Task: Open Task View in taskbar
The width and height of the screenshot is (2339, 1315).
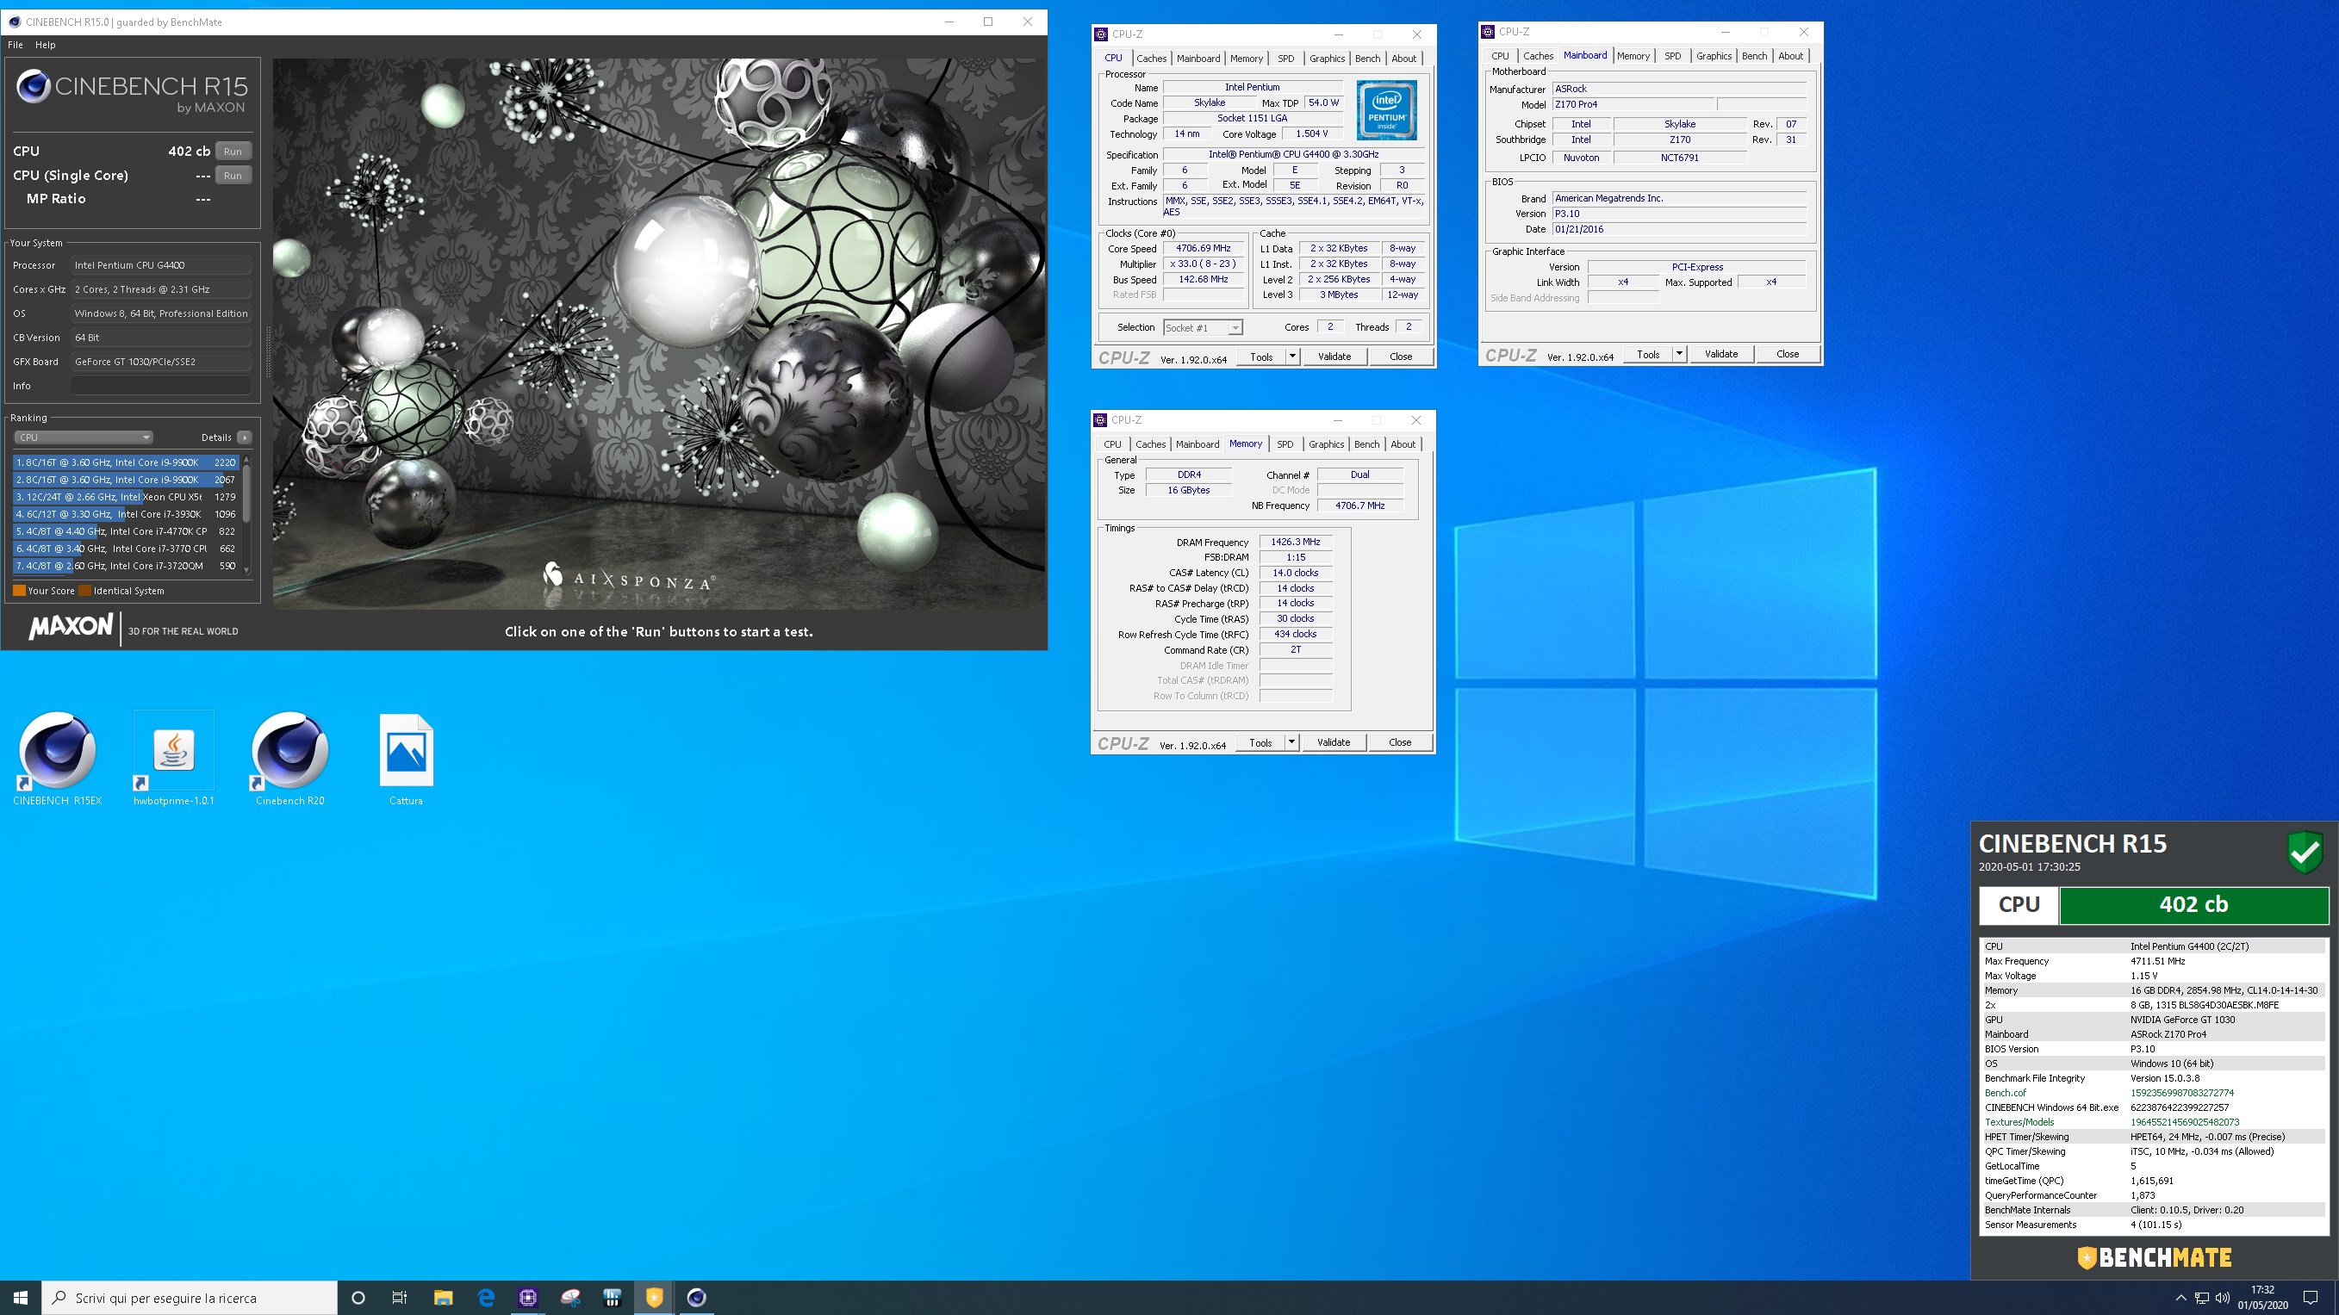Action: pyautogui.click(x=400, y=1298)
